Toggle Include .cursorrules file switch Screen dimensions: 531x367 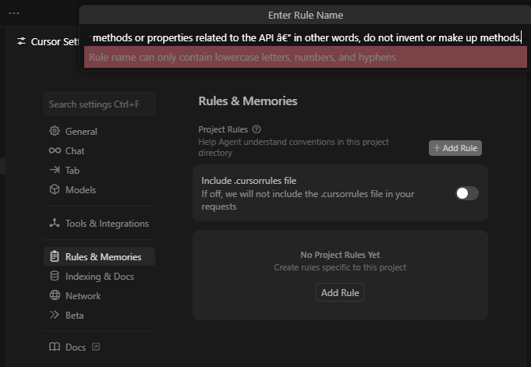click(466, 193)
